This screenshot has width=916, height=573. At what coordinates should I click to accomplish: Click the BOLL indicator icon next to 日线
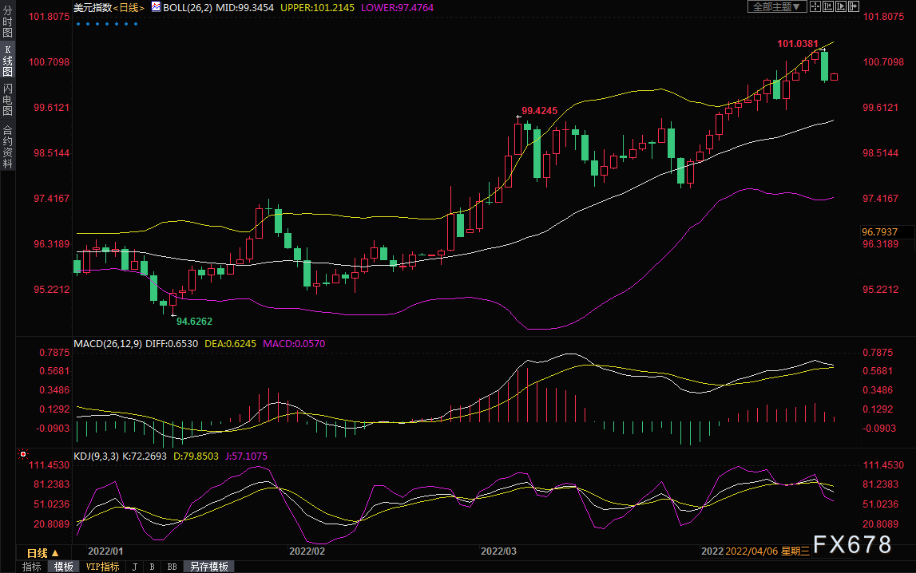tap(156, 7)
